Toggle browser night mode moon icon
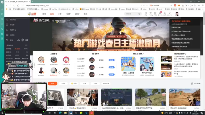The height and width of the screenshot is (115, 205). [x=195, y=5]
